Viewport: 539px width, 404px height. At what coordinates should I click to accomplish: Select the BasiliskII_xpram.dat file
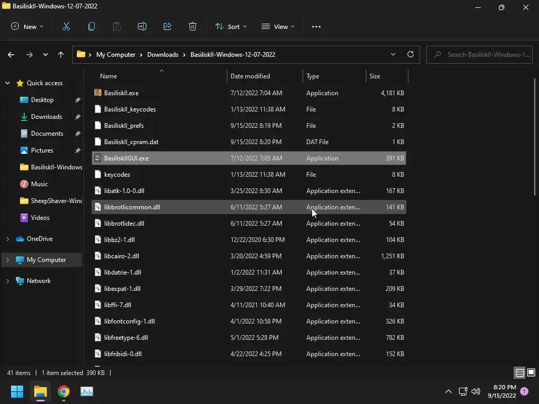[x=249, y=142]
